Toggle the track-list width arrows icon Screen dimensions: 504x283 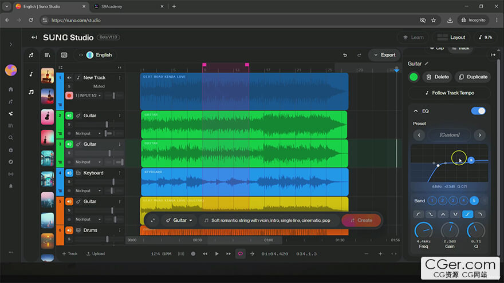120,67
